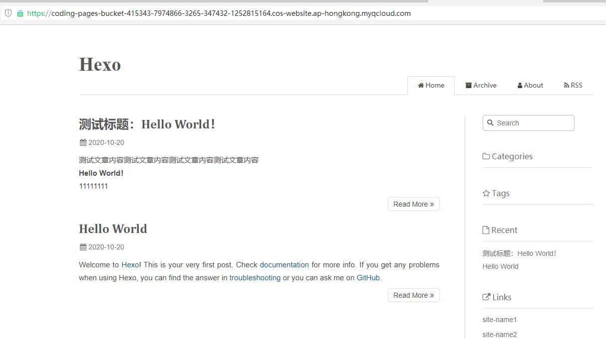Open post 测试标题: Hello World! title
Screen dimensions: 606x339
click(x=147, y=124)
